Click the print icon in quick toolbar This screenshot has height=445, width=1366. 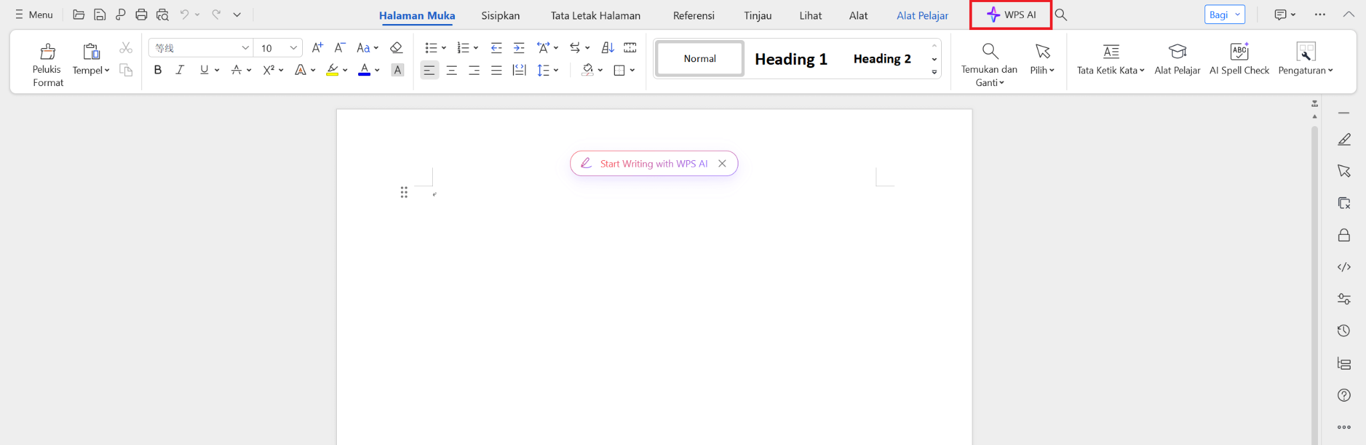coord(141,15)
